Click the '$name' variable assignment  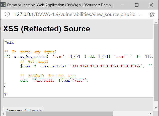pyautogui.click(x=25, y=66)
